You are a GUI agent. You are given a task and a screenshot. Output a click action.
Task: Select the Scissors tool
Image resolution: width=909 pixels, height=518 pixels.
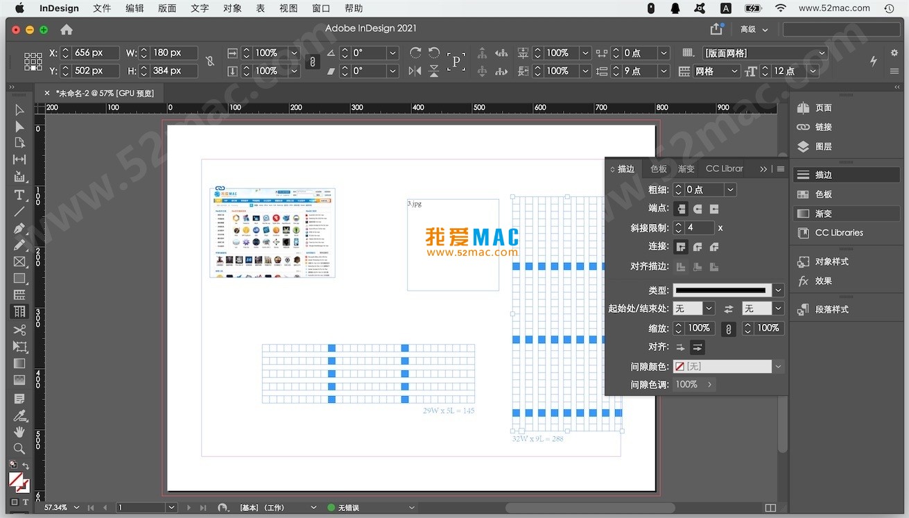[19, 330]
